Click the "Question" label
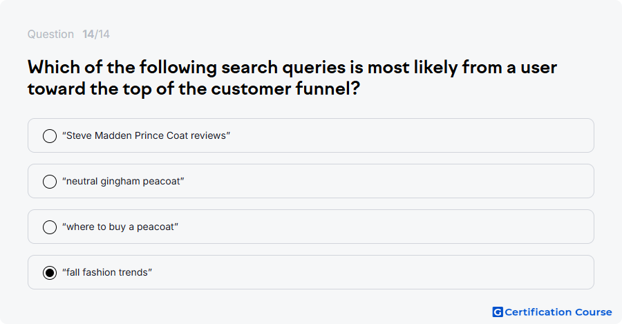622x324 pixels. (x=50, y=35)
